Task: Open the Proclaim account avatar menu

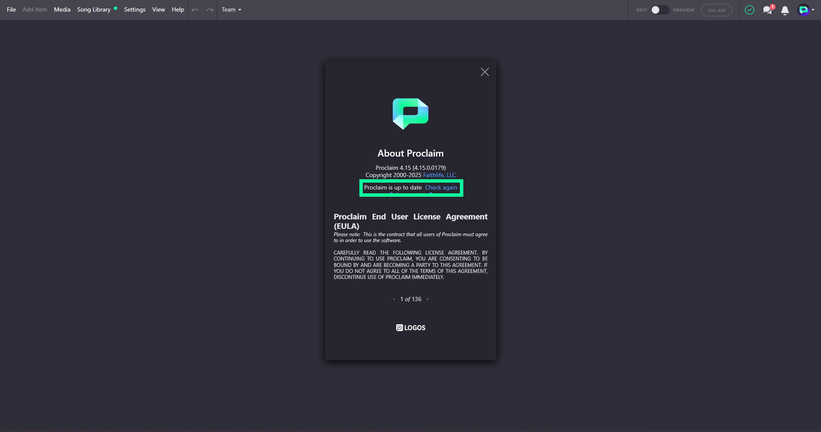Action: point(806,10)
